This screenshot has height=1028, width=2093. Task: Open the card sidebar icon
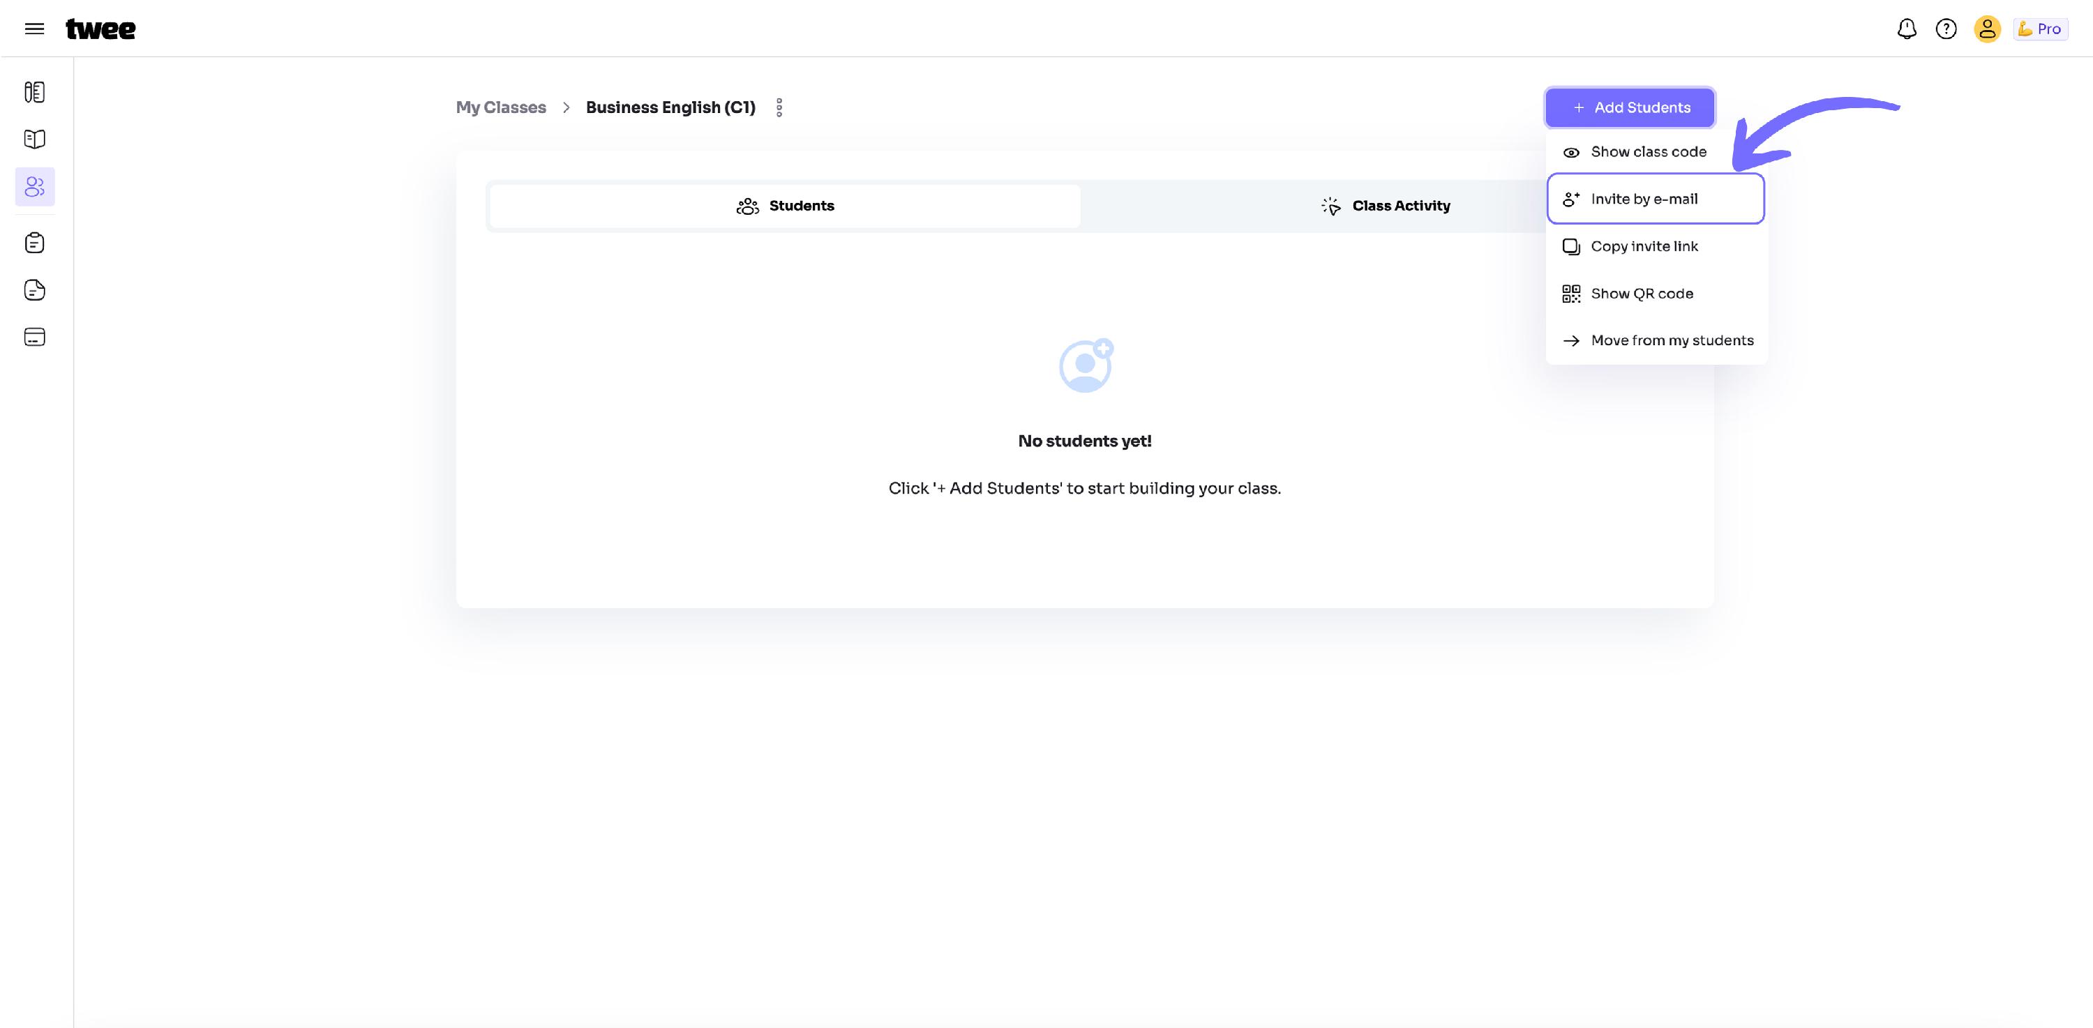point(35,337)
